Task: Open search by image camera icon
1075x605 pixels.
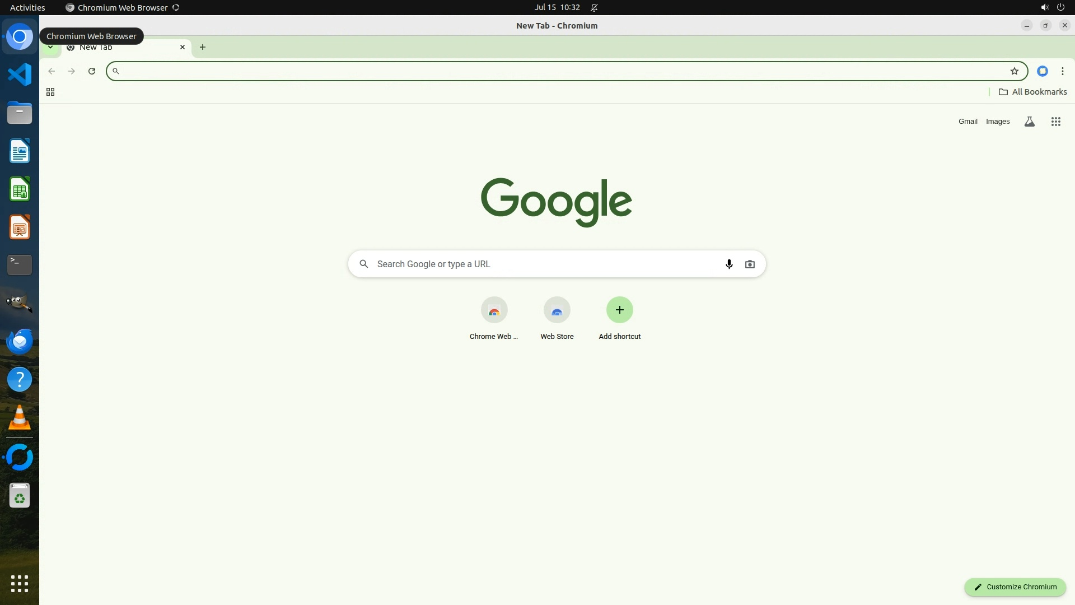Action: click(750, 264)
